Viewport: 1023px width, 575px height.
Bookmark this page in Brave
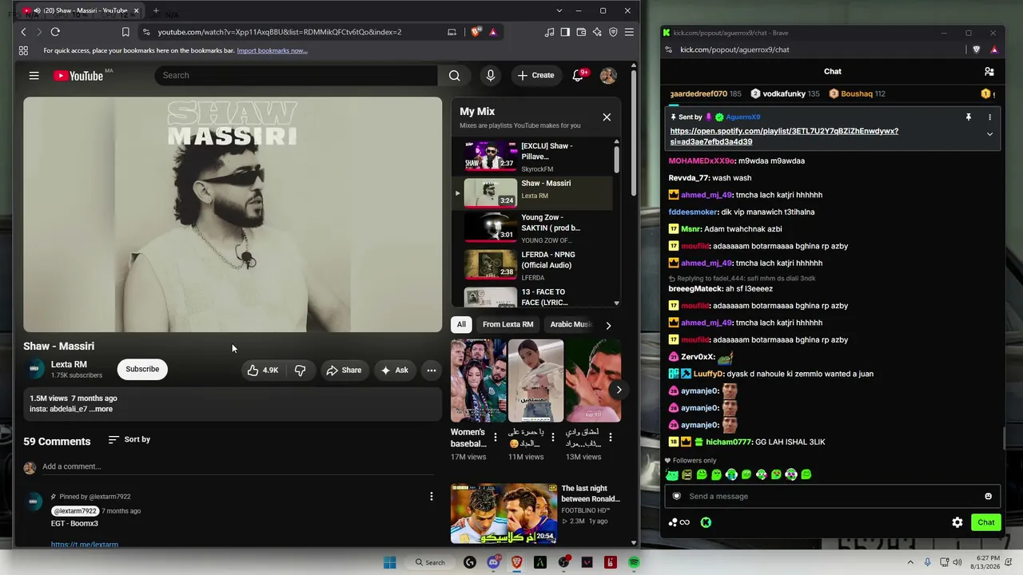tap(125, 32)
